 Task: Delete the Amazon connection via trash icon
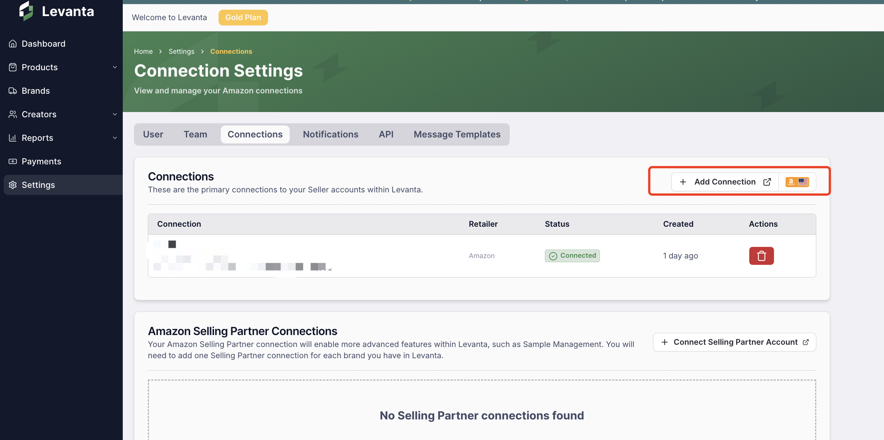tap(761, 256)
